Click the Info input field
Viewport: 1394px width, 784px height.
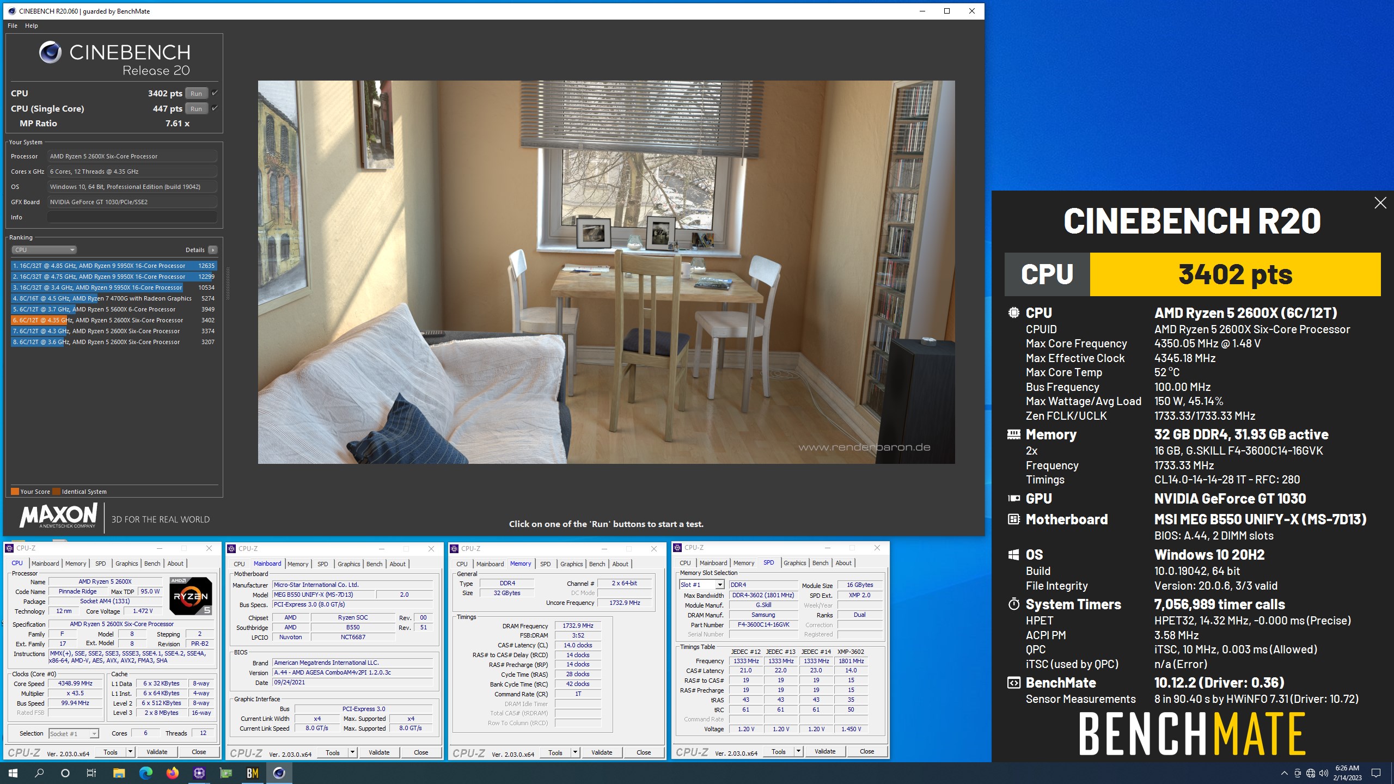pos(132,217)
